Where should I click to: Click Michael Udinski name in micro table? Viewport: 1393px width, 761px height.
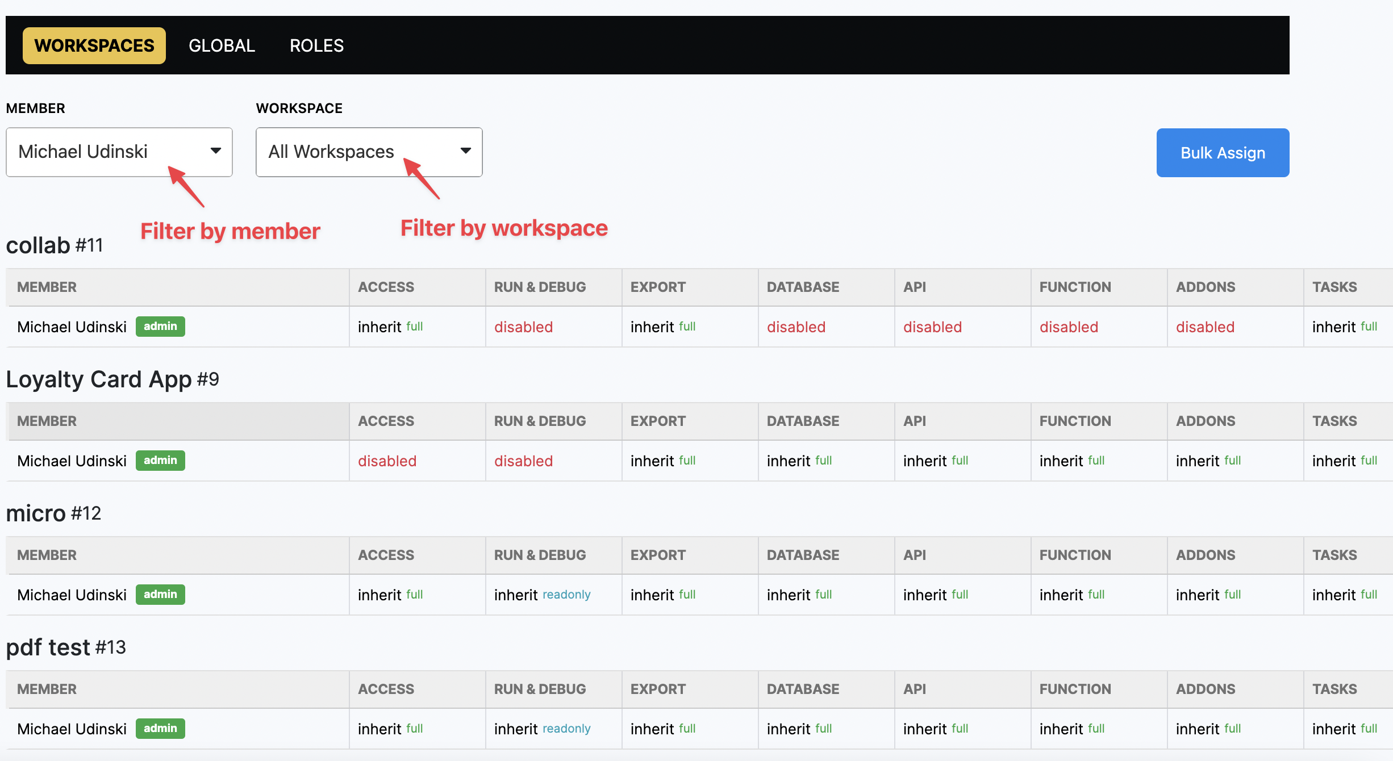click(x=72, y=595)
